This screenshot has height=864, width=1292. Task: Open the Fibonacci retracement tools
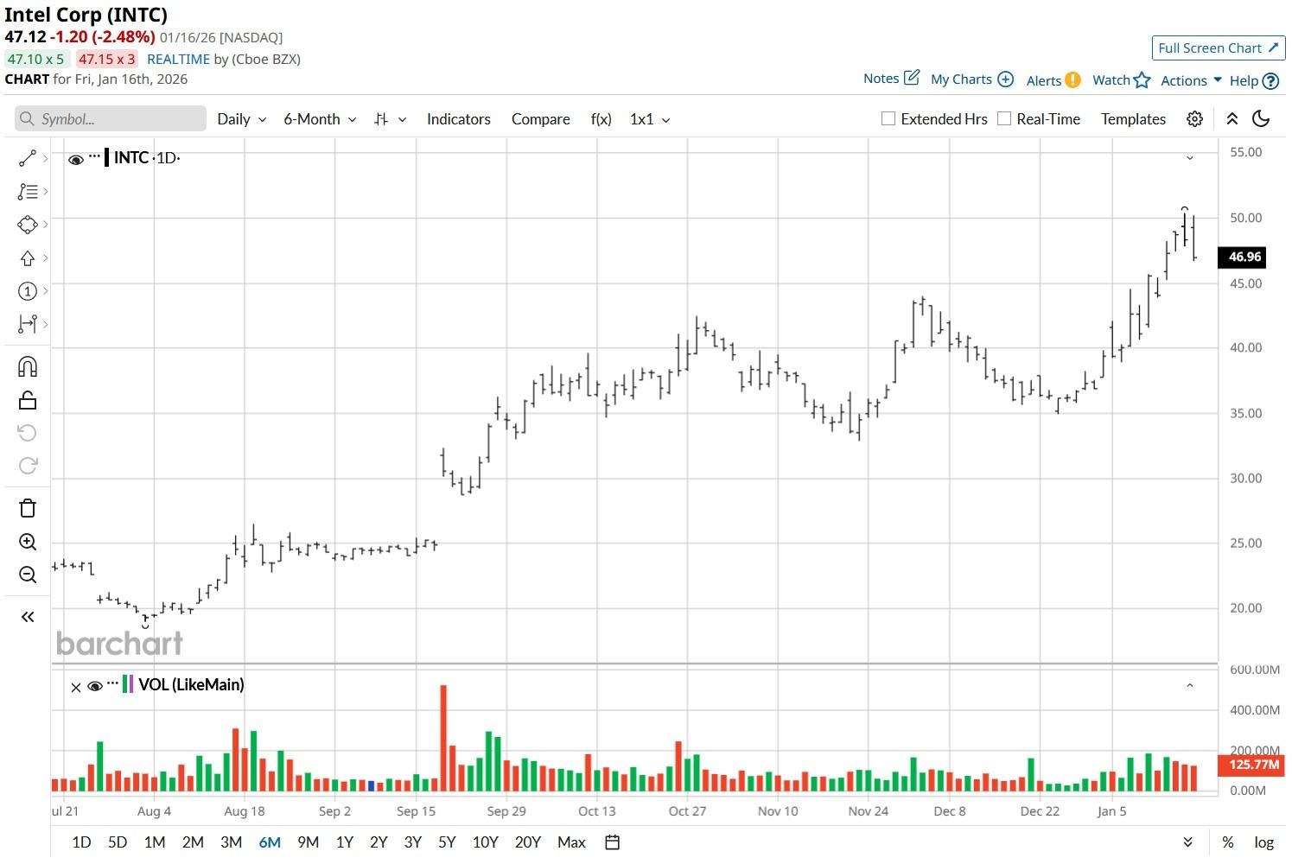click(x=28, y=191)
